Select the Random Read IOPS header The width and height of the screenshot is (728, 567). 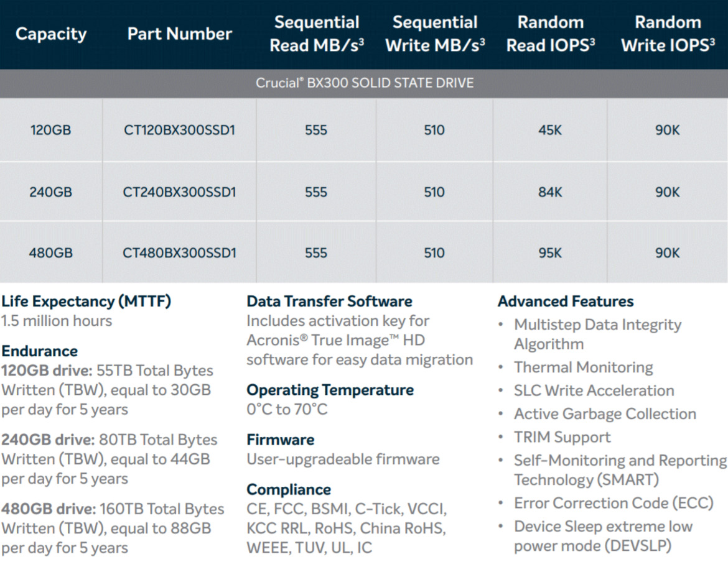(x=551, y=34)
